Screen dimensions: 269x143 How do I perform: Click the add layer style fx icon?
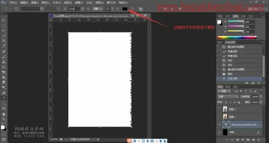(232, 140)
